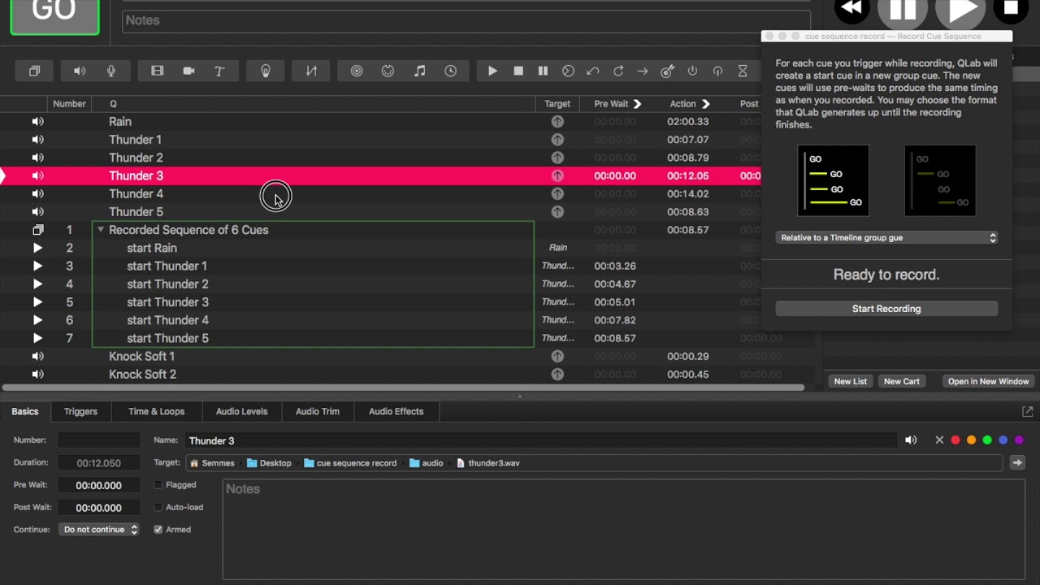Open the Time & Loops tab
The width and height of the screenshot is (1040, 585).
(156, 412)
